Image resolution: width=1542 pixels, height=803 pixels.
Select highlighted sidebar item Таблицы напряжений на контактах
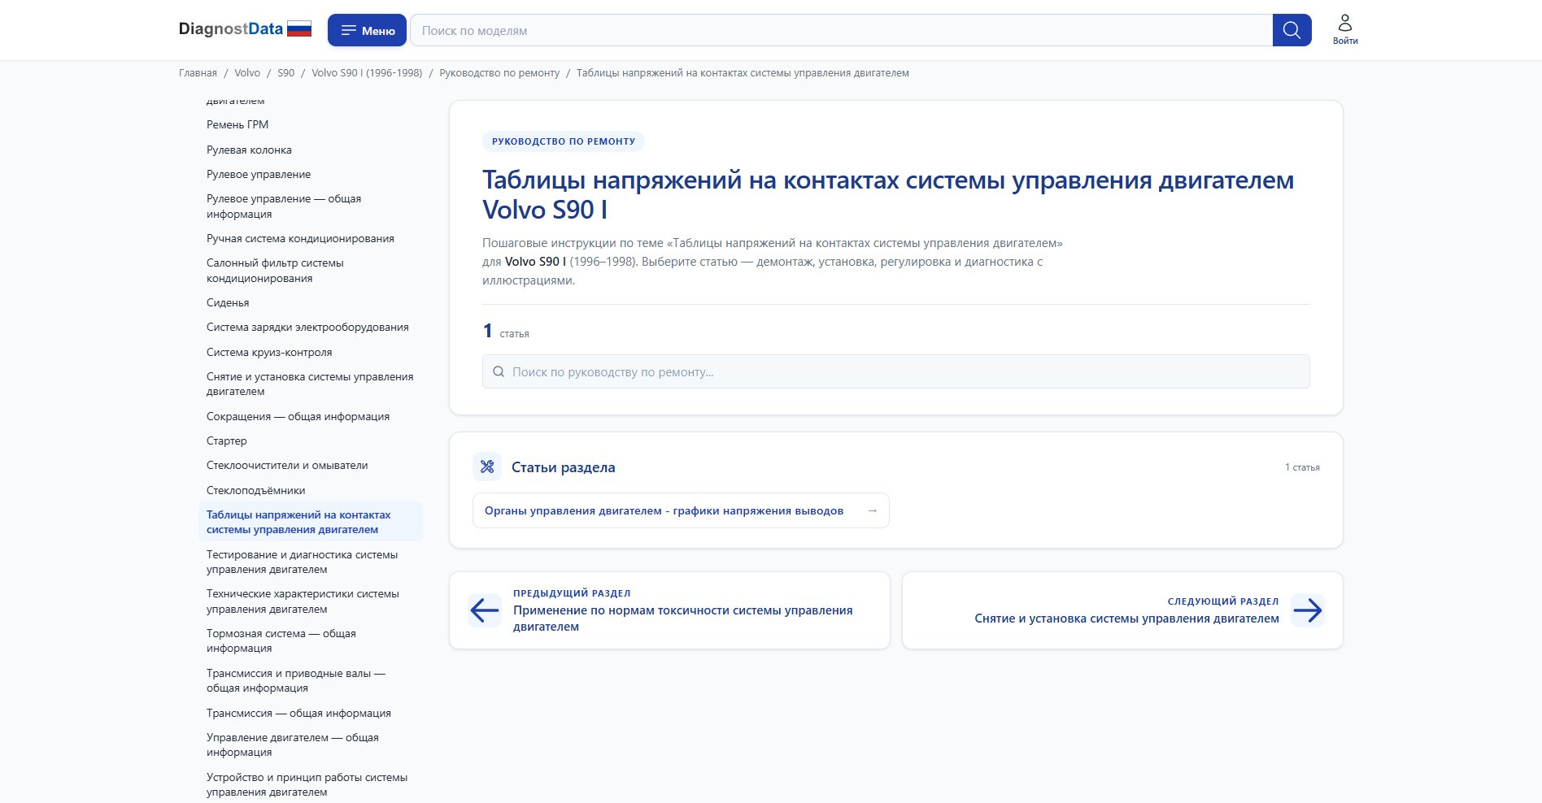[x=310, y=522]
